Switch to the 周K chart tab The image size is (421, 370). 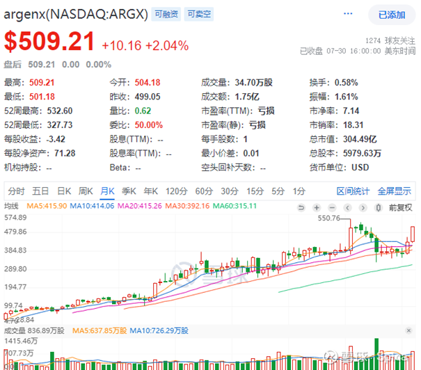point(86,191)
